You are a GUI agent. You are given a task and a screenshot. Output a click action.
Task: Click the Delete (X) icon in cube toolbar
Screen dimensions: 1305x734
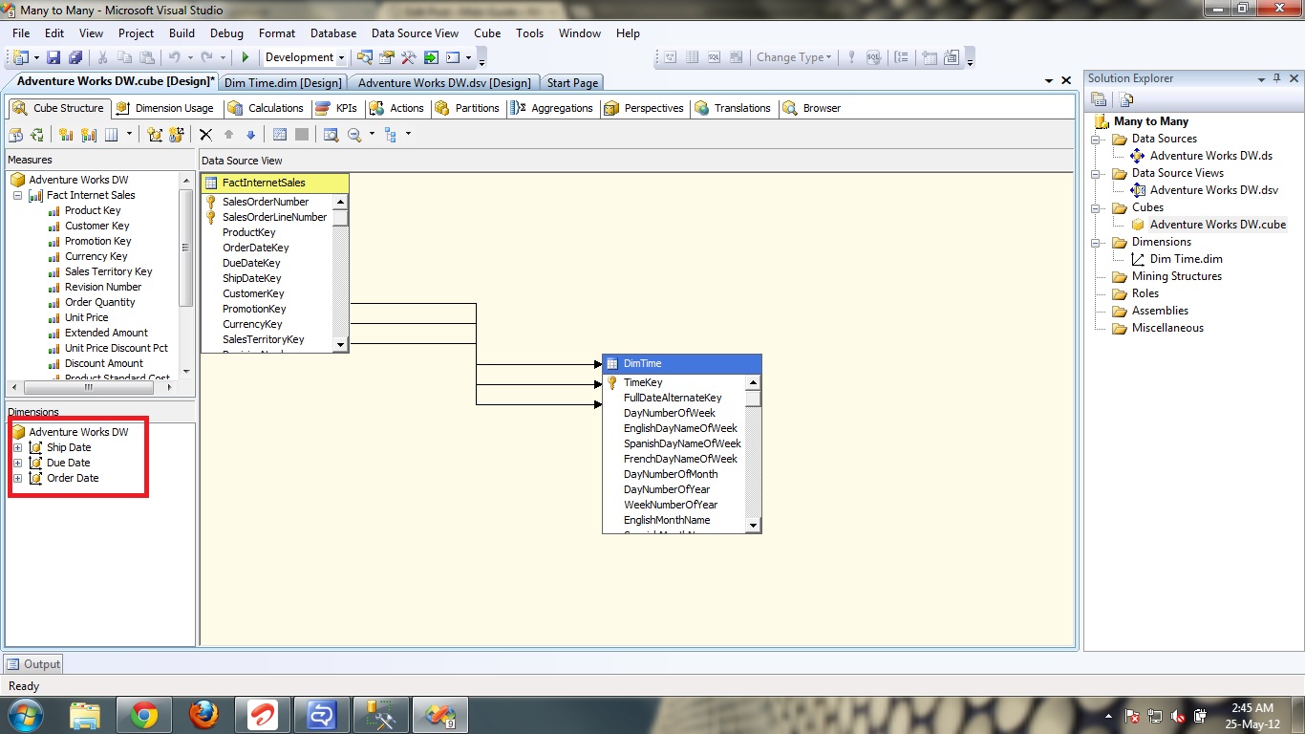pos(205,135)
